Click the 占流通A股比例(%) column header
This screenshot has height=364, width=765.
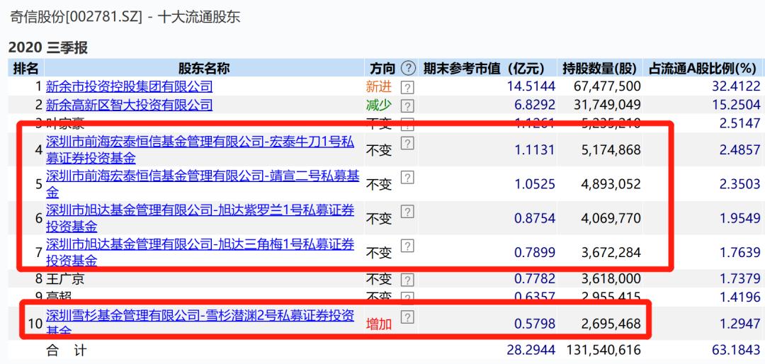click(704, 68)
